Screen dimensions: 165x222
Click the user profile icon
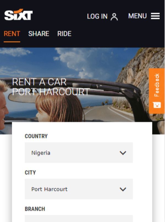[x=114, y=17]
